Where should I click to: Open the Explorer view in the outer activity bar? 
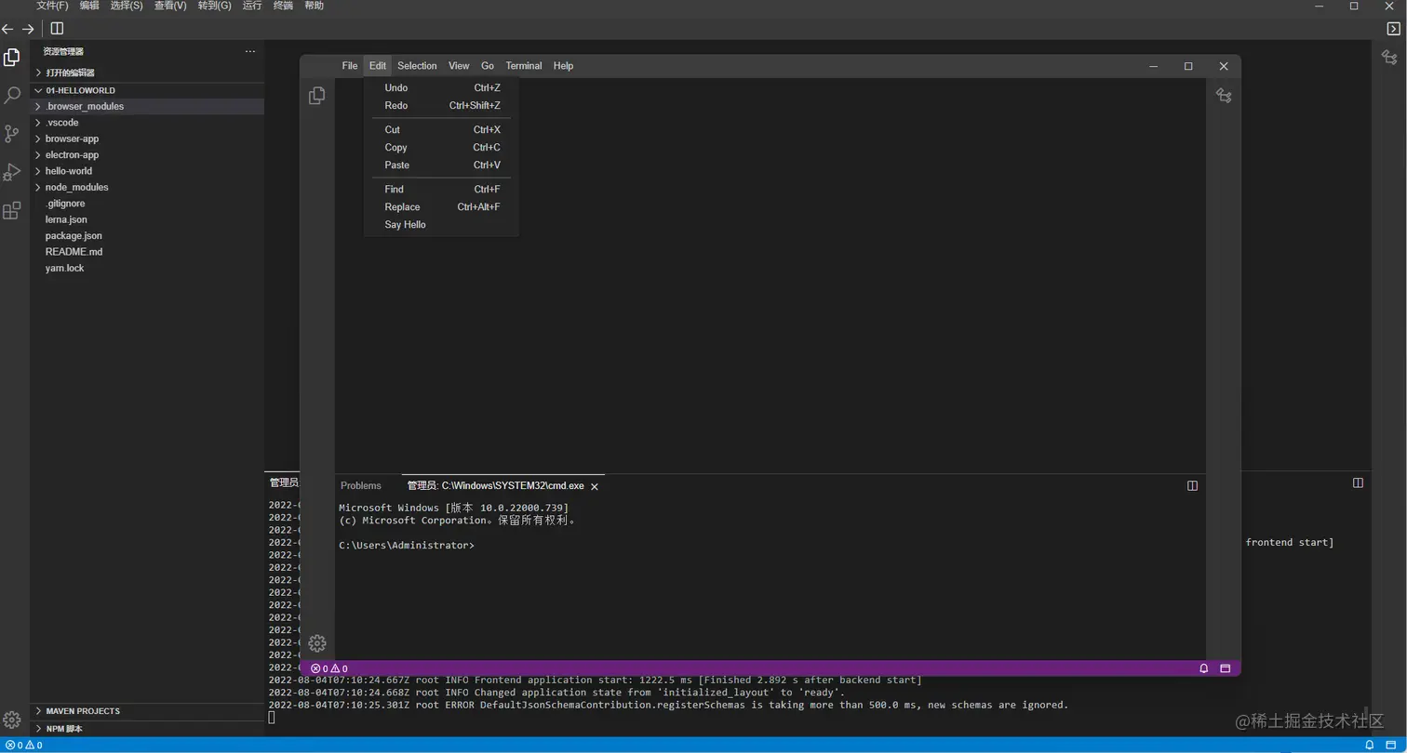click(x=12, y=58)
